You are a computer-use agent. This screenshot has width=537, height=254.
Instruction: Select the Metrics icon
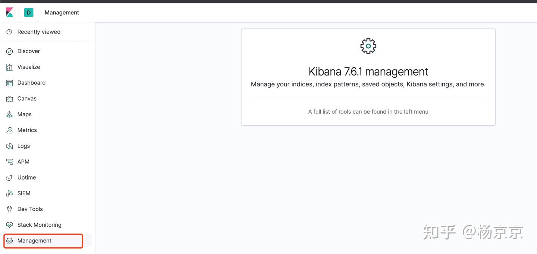tap(9, 130)
